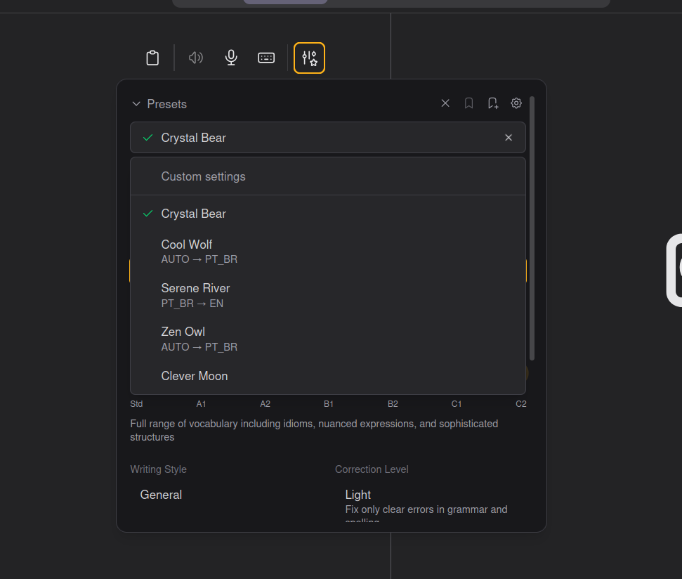
Task: Open the on-screen keyboard icon
Action: [266, 58]
